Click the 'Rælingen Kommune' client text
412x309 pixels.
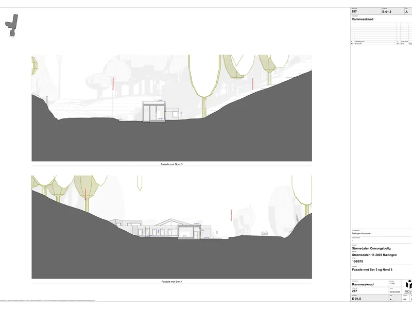362,233
